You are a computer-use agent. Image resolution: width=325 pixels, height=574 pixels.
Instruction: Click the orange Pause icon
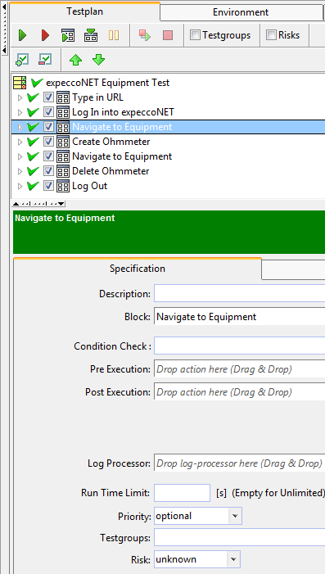114,35
